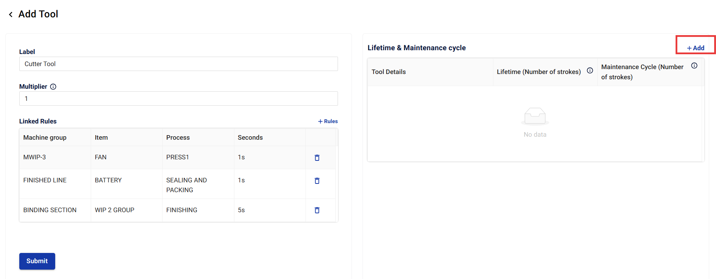716x279 pixels.
Task: Delete the BINDING SECTION linked rule
Action: pyautogui.click(x=317, y=210)
